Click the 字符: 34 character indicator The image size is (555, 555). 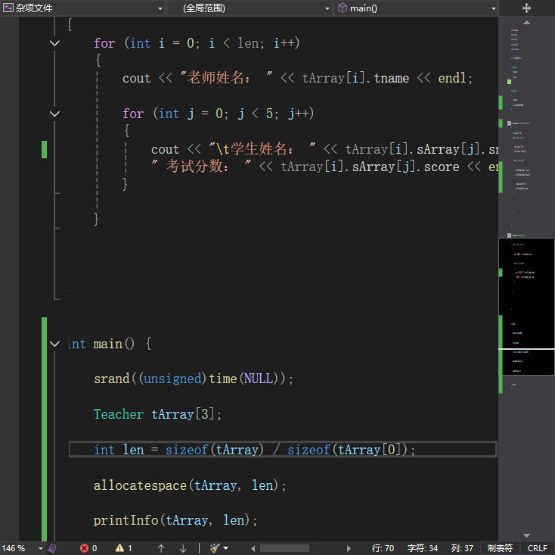(423, 548)
